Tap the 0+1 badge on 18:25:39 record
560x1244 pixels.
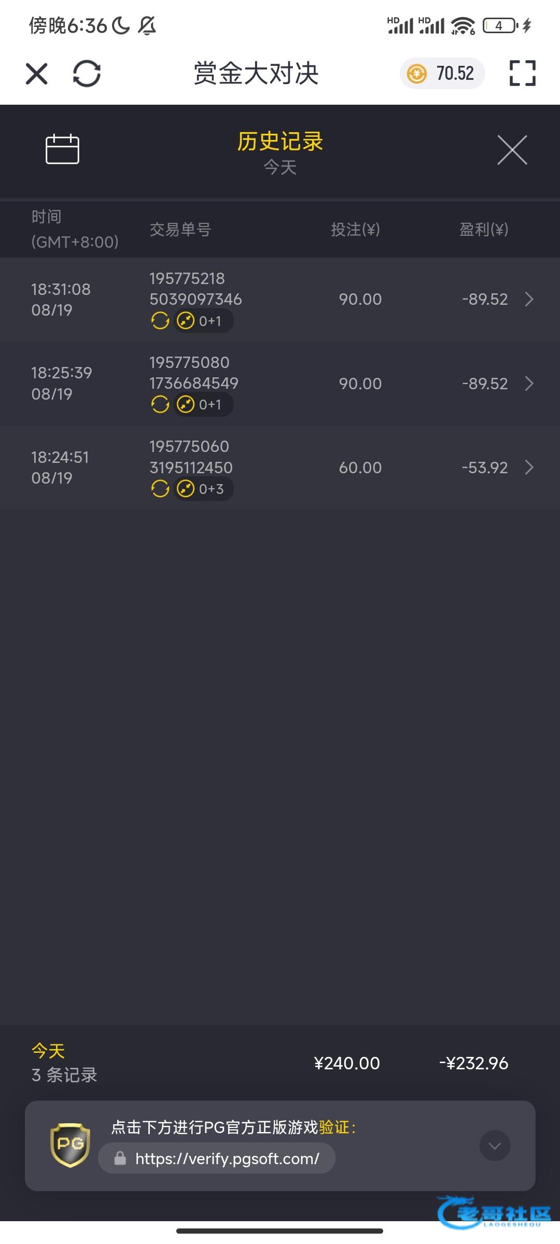pos(203,404)
